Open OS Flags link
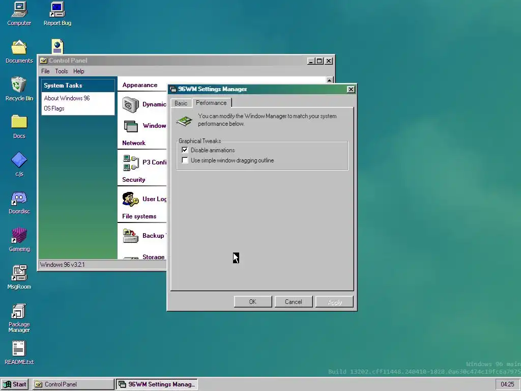521x391 pixels. coord(54,108)
